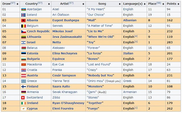182x113 pixels.
Task: Click the Azerbaijan flag icon
Action: pyautogui.click(x=24, y=9)
